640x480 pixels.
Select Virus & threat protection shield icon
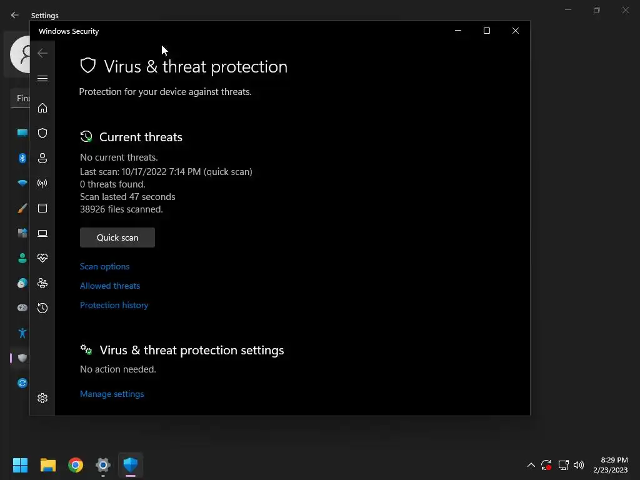click(42, 133)
